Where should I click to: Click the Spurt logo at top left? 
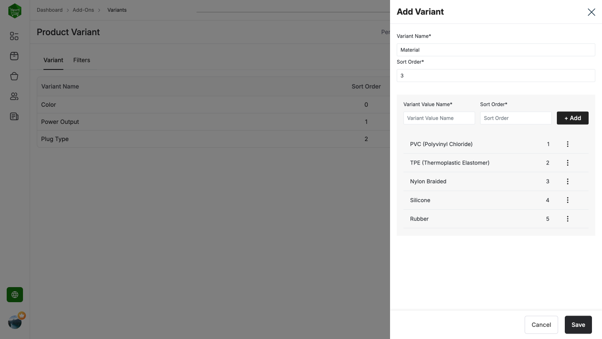(14, 10)
